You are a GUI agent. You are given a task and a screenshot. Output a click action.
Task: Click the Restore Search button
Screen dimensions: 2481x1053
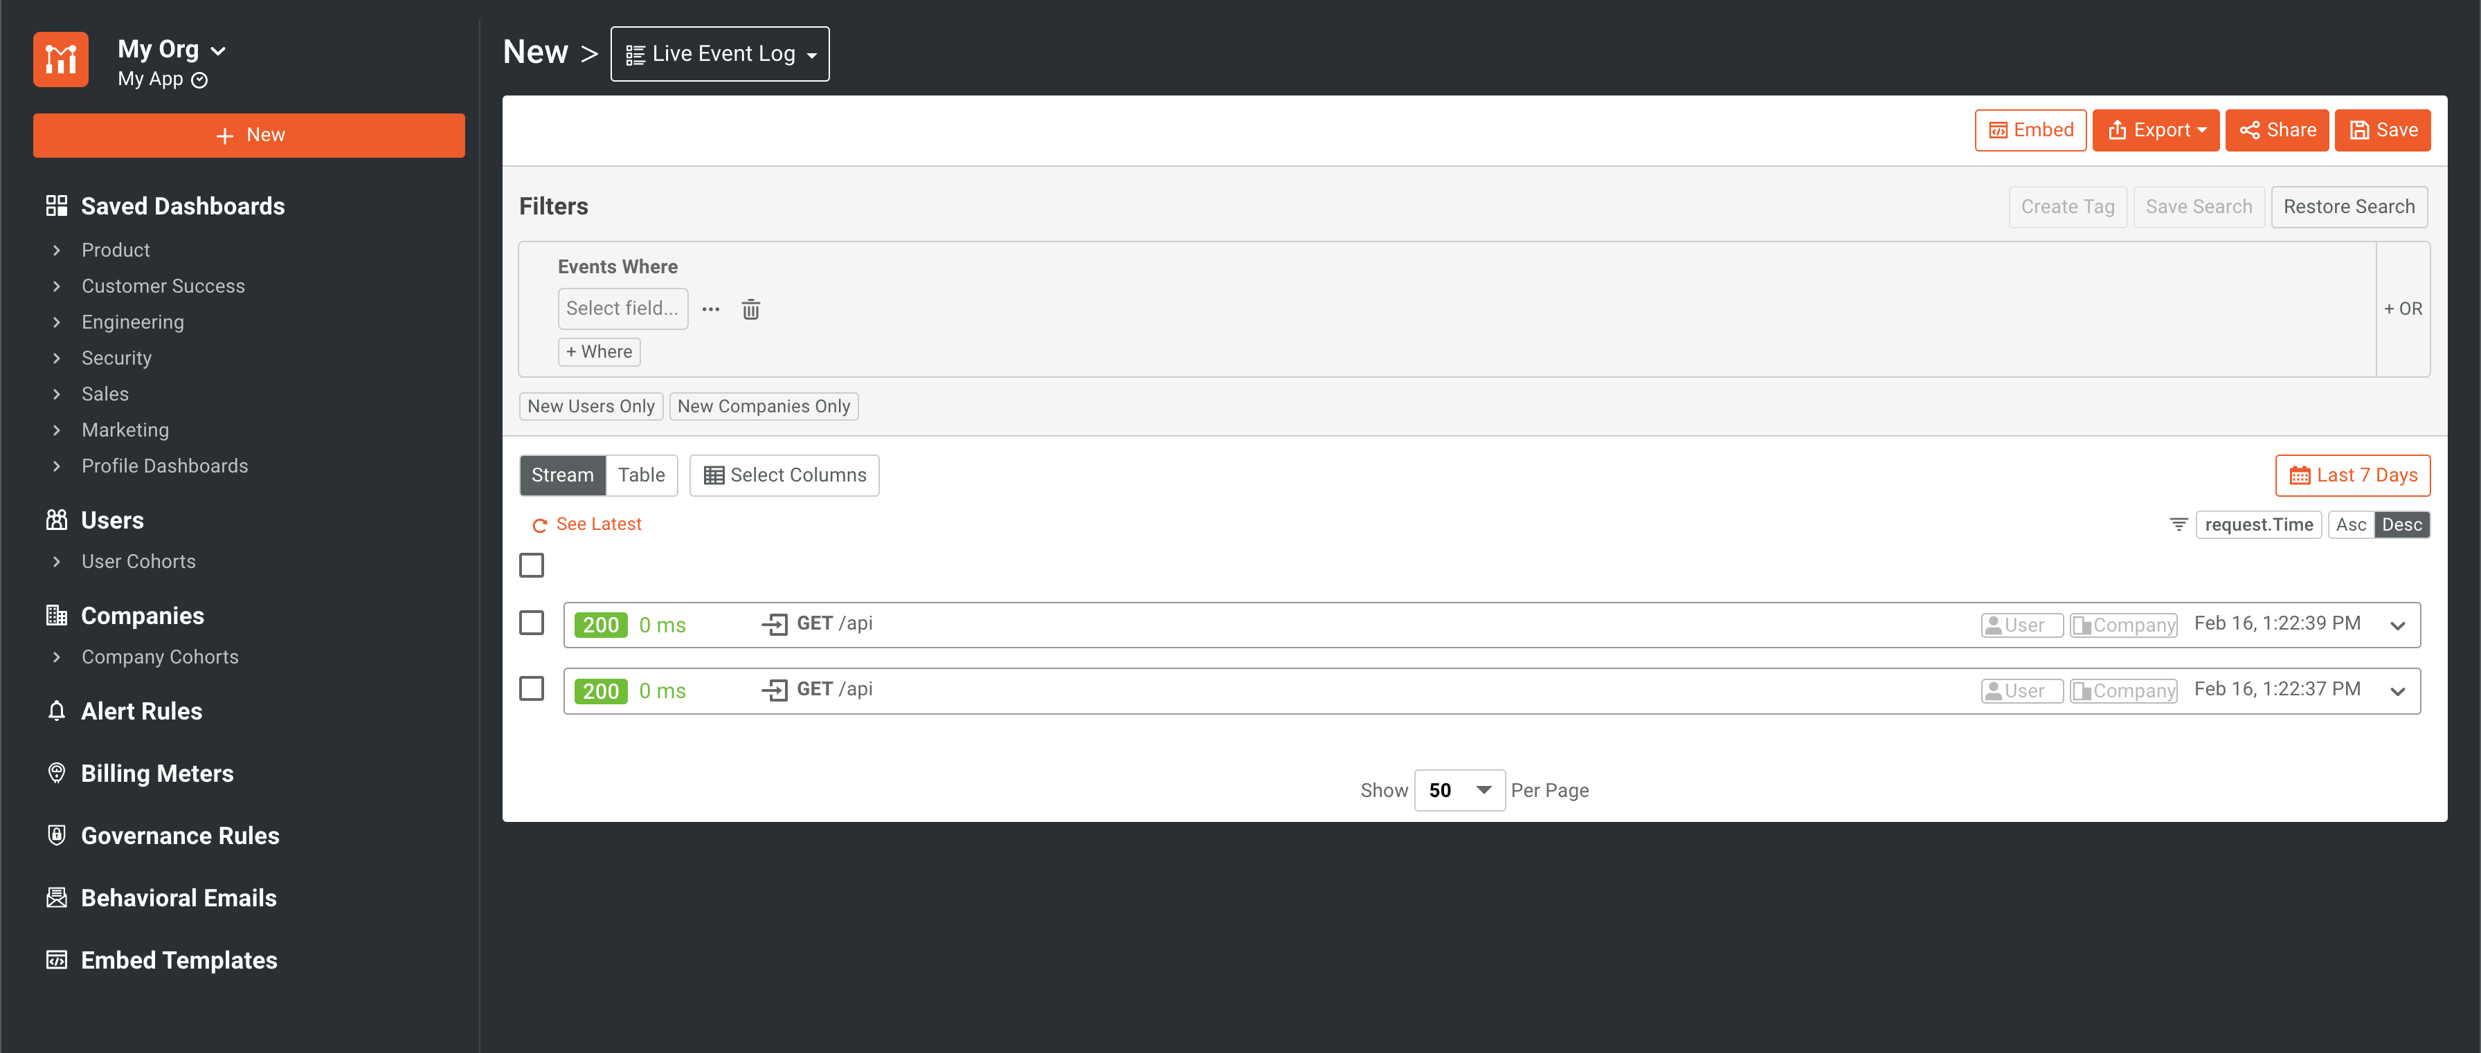(2348, 207)
